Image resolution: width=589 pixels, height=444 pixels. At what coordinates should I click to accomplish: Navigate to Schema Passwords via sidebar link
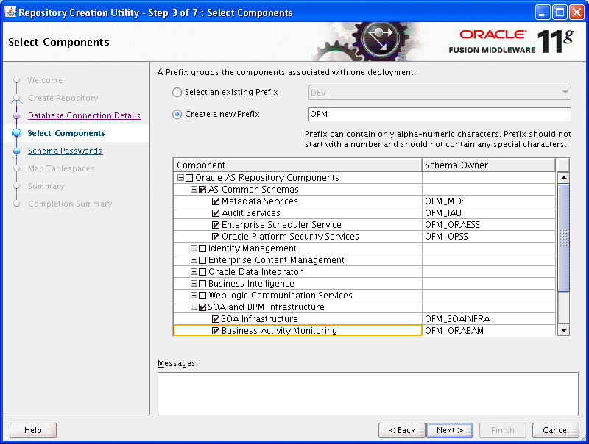tap(65, 151)
